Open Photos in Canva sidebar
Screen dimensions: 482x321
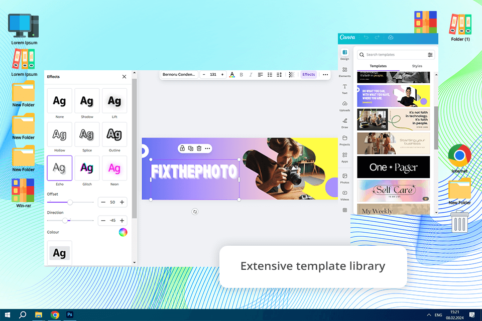344,178
